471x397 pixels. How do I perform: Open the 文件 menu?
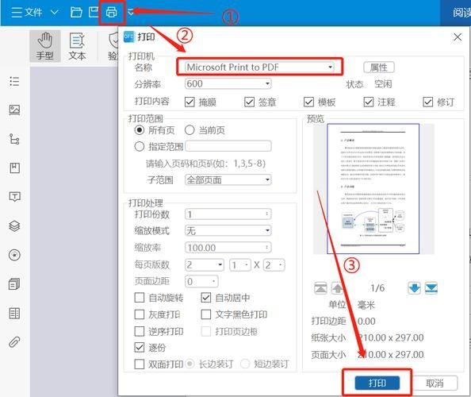click(x=26, y=13)
